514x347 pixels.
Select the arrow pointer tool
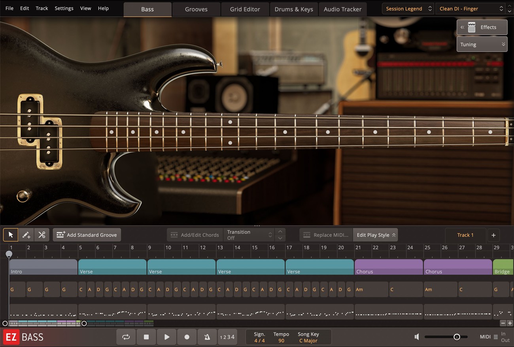(x=11, y=235)
